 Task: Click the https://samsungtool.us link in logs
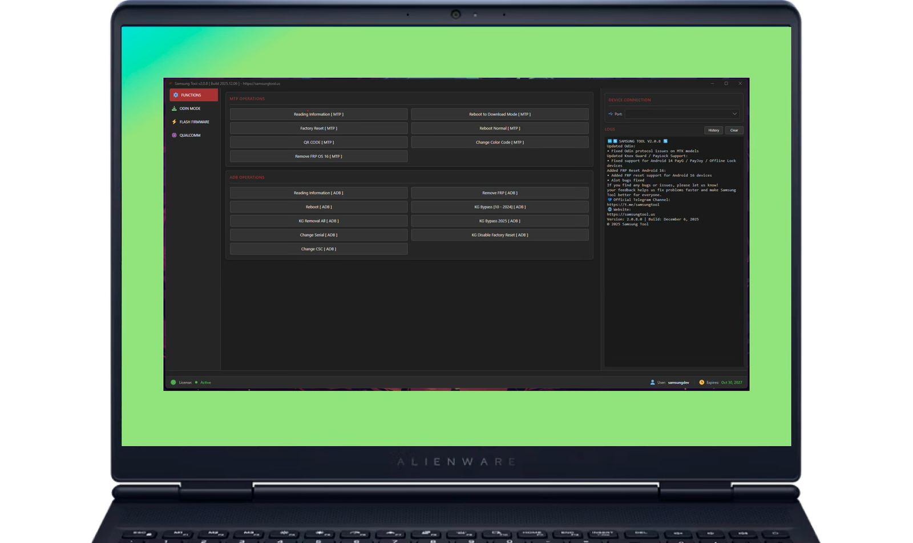[631, 214]
